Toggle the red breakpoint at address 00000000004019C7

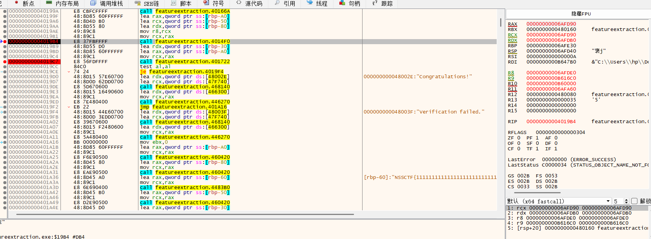tap(5, 62)
